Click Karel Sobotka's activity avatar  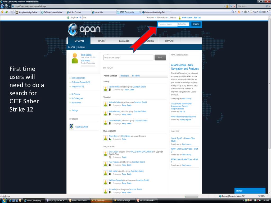pos(105,89)
